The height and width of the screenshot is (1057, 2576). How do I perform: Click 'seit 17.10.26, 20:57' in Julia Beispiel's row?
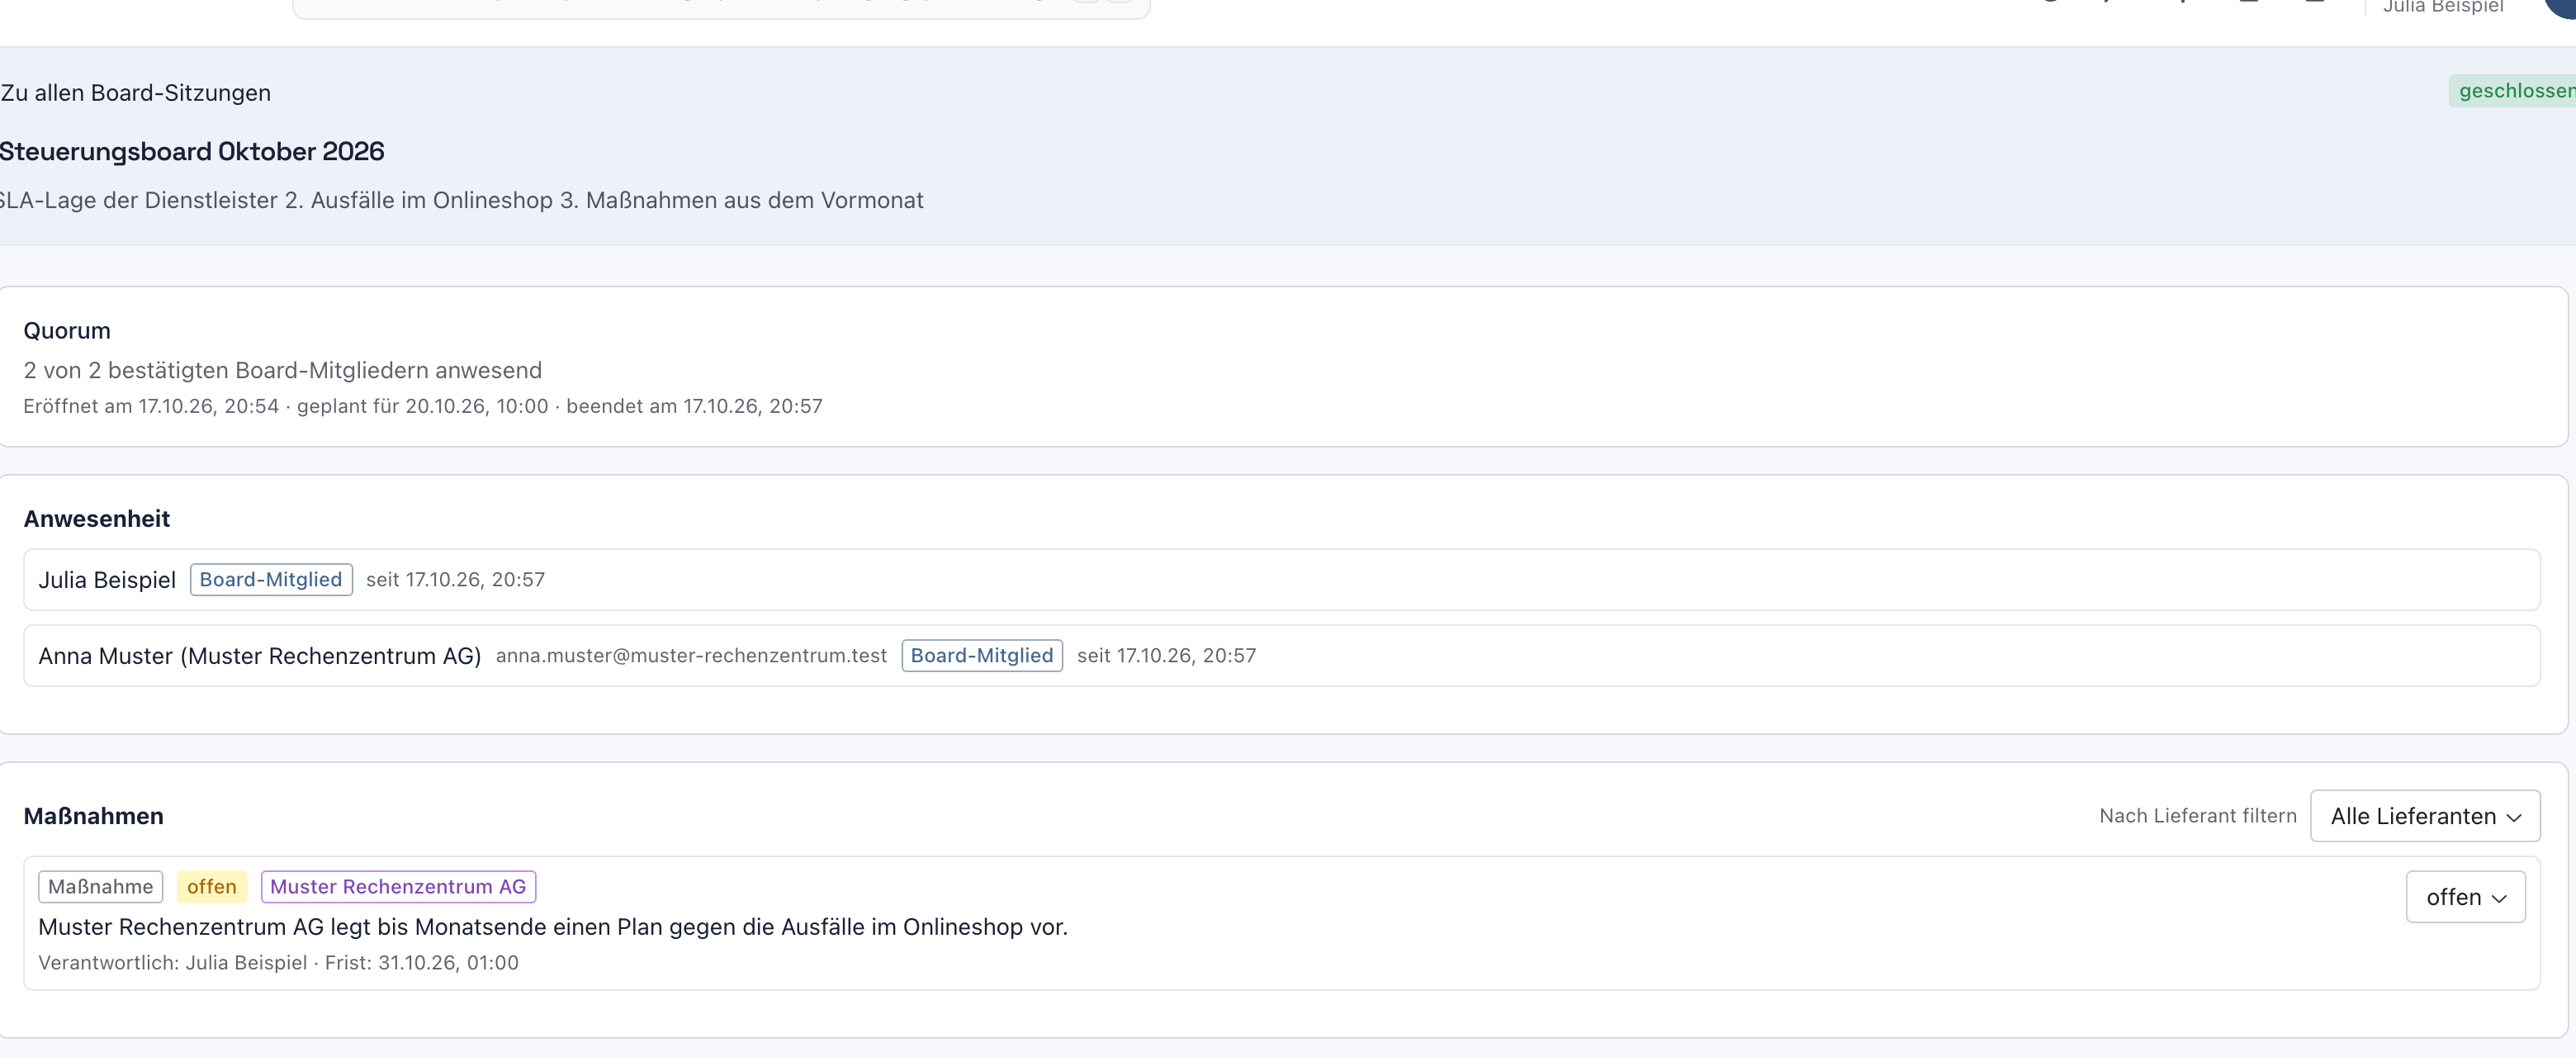pos(456,580)
